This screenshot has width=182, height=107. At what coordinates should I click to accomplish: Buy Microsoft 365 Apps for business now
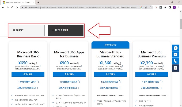pos(69,74)
